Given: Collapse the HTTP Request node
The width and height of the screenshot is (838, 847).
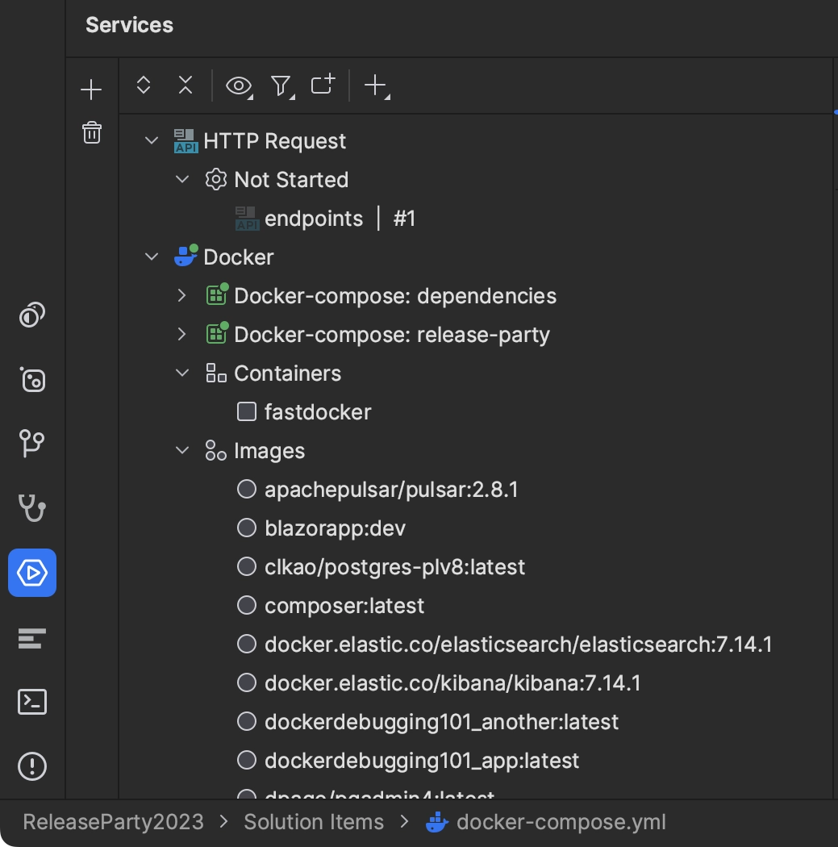Looking at the screenshot, I should coord(152,140).
